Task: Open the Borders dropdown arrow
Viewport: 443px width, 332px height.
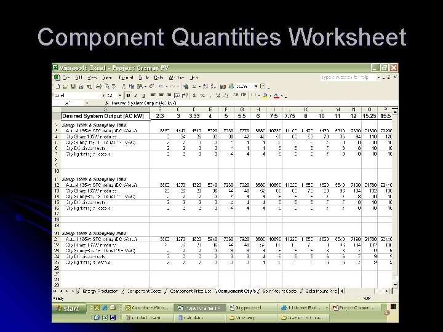Action: click(x=259, y=96)
